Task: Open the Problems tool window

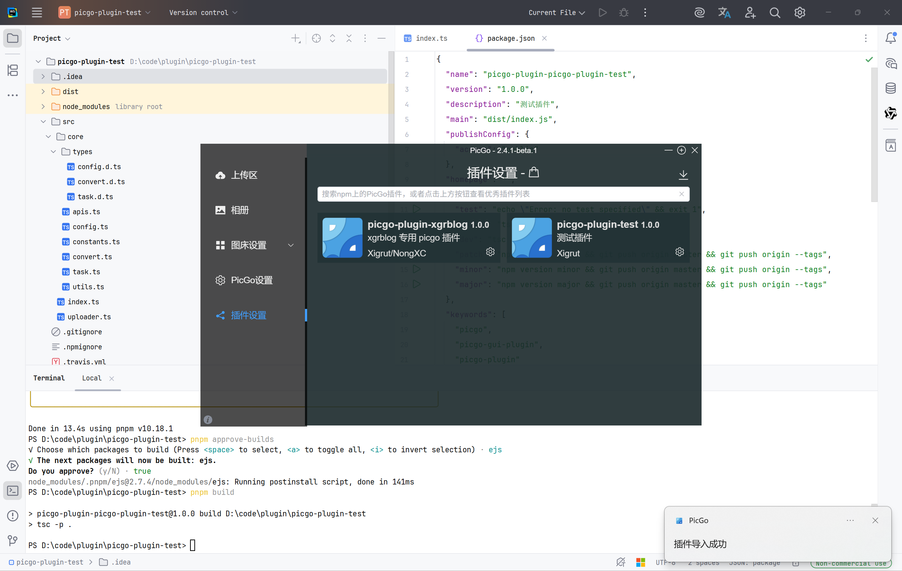Action: (x=13, y=516)
